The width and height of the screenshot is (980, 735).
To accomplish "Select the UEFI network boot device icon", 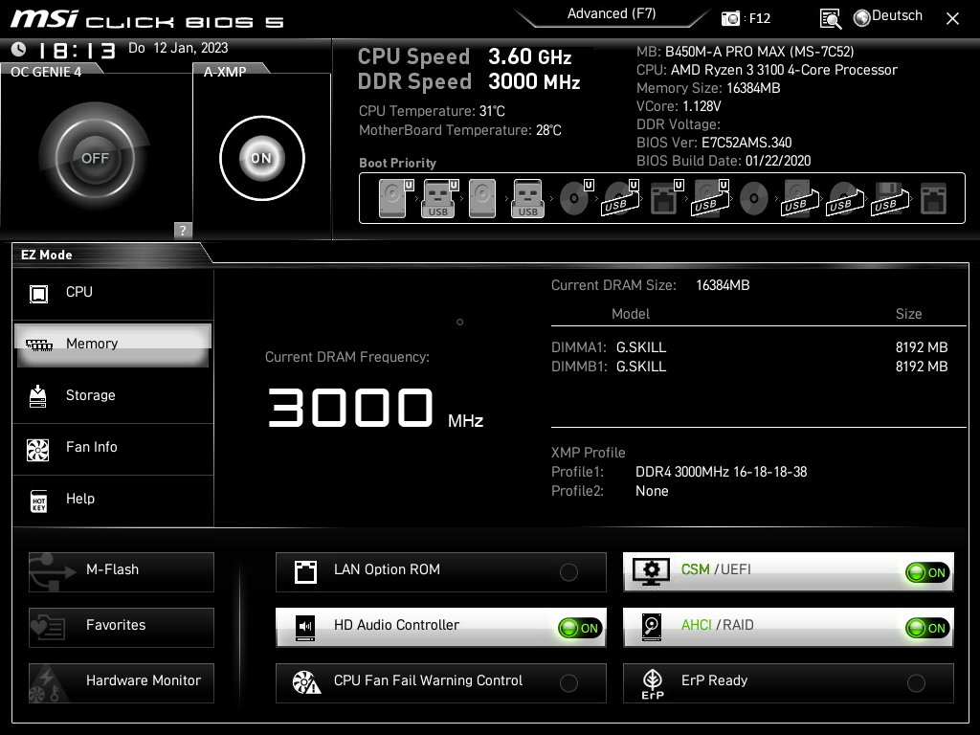I will [x=666, y=198].
